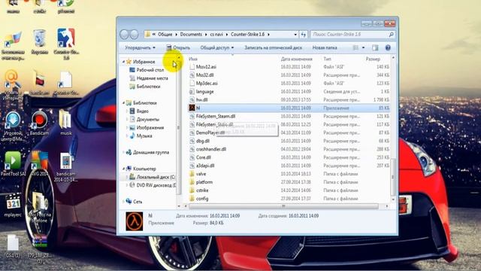Image resolution: width=481 pixels, height=271 pixels.
Task: Open Explorer help with question mark icon
Action: [388, 47]
